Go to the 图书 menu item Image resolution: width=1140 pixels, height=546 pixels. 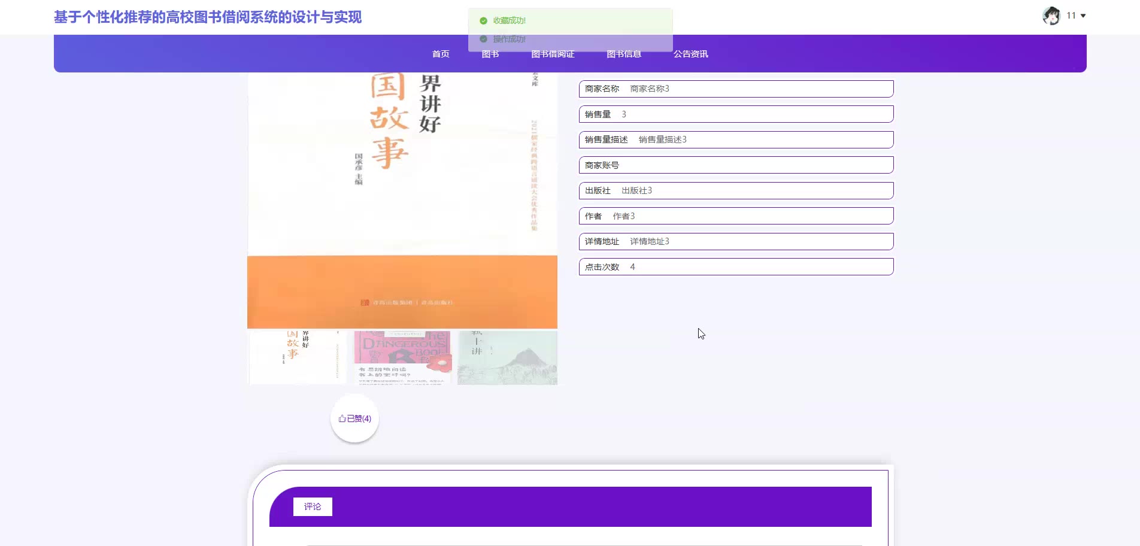click(x=490, y=54)
